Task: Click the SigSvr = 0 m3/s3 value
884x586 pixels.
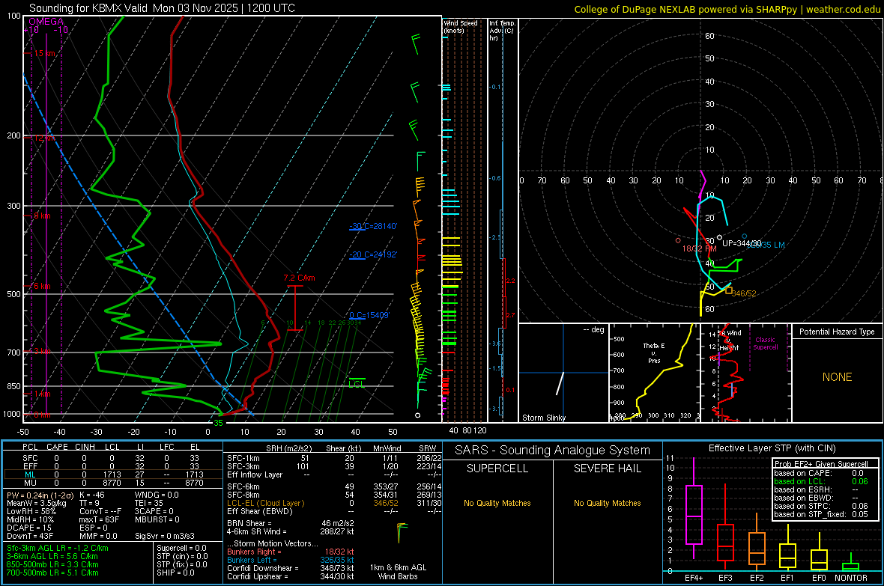Action: (165, 536)
